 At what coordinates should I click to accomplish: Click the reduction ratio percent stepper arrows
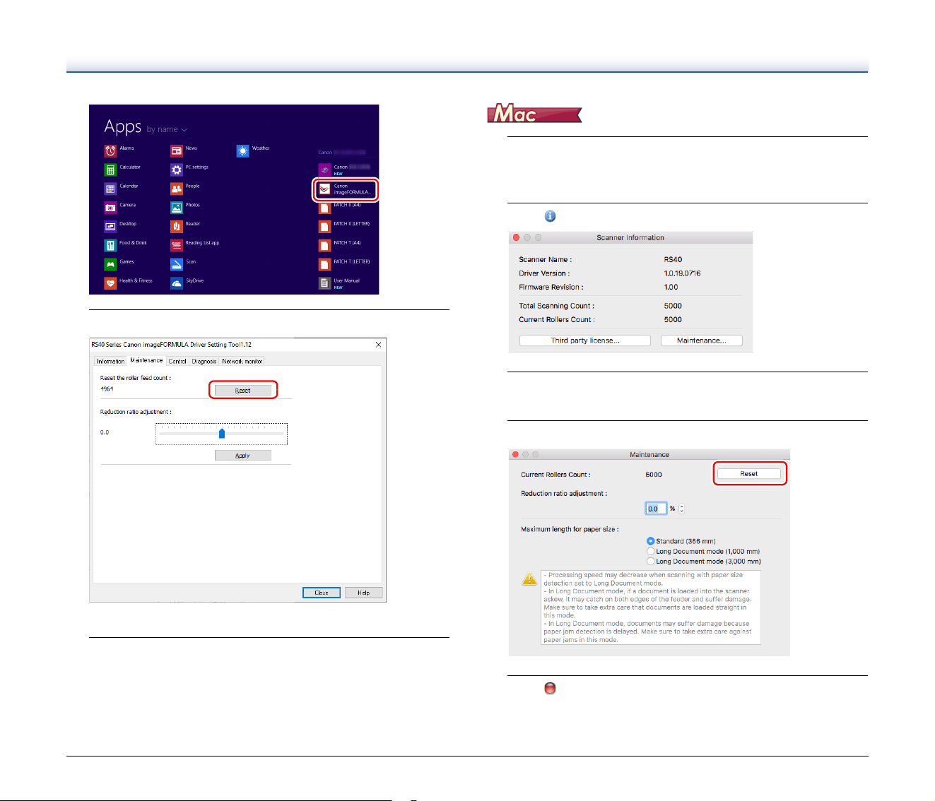click(681, 509)
